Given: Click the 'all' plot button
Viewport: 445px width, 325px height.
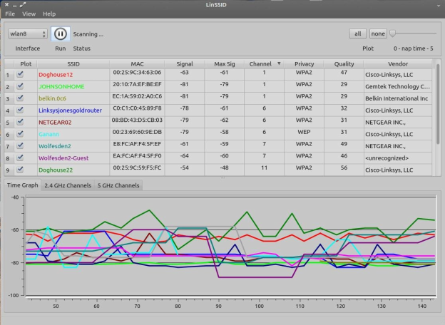Looking at the screenshot, I should 358,33.
